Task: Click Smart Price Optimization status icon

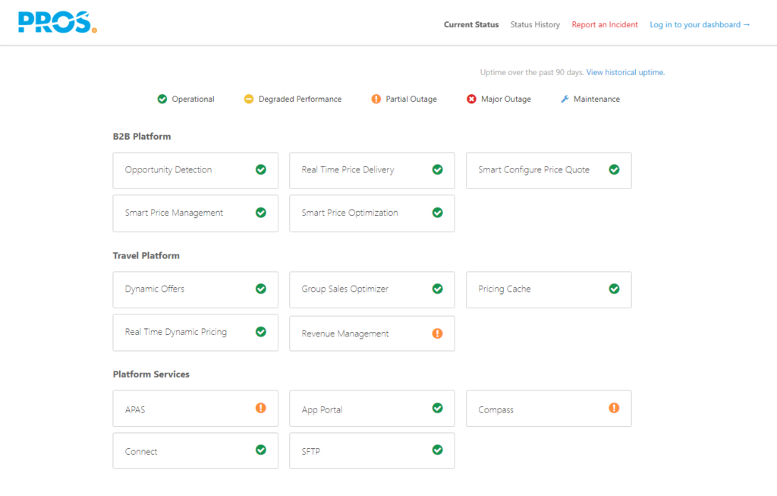Action: point(438,213)
